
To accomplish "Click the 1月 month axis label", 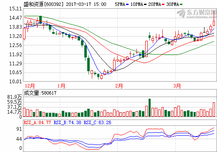I will tap(61, 86).
